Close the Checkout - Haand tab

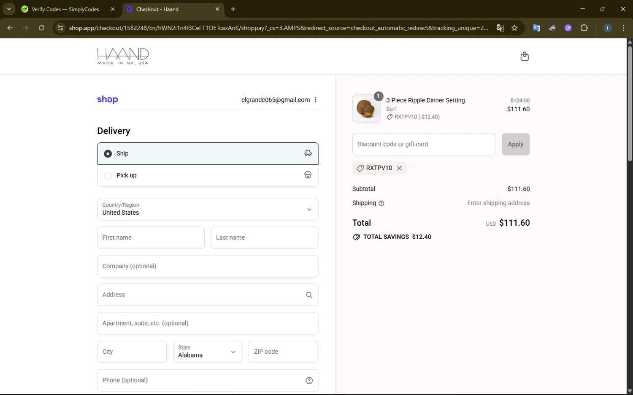coord(217,9)
